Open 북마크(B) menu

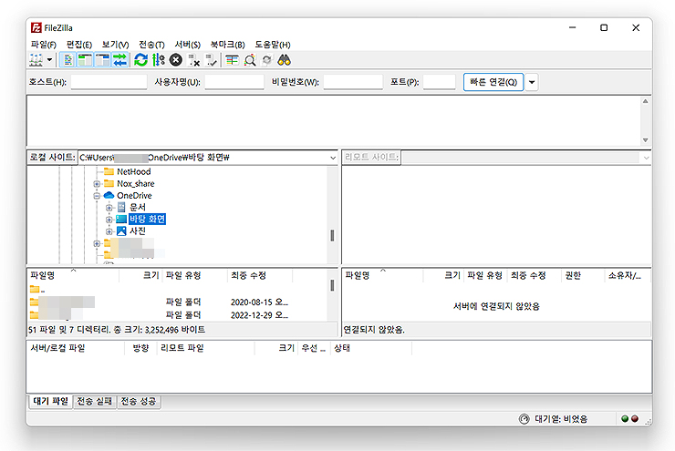pos(228,45)
